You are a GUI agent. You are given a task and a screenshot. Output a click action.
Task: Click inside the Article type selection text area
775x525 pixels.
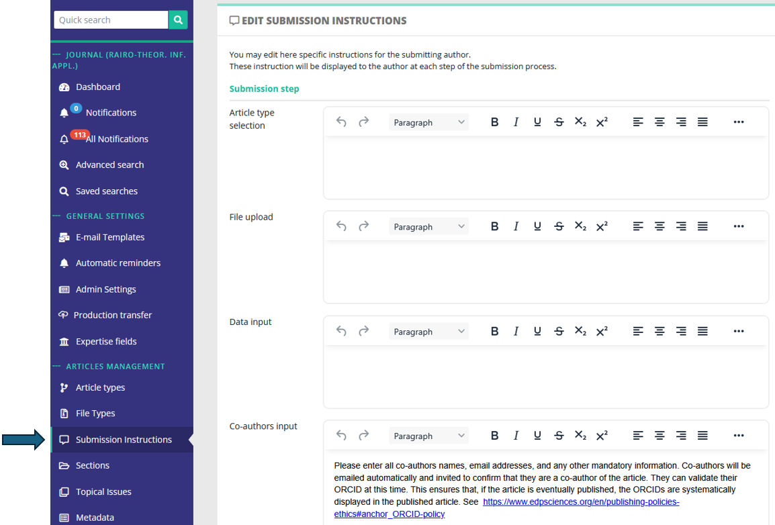tap(546, 168)
